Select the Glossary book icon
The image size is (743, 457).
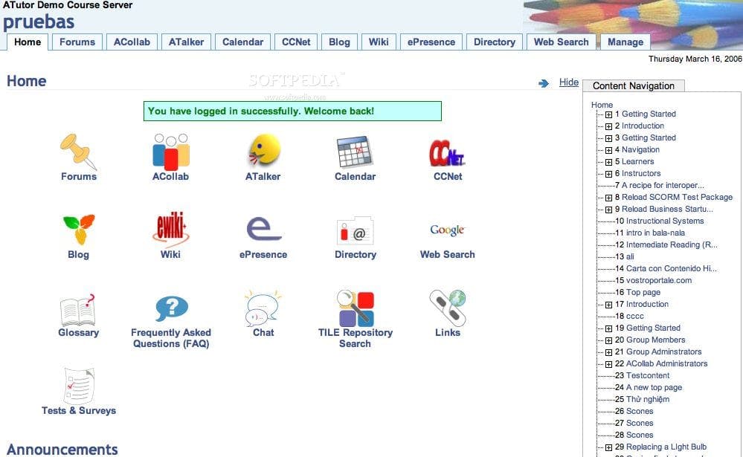click(x=78, y=309)
